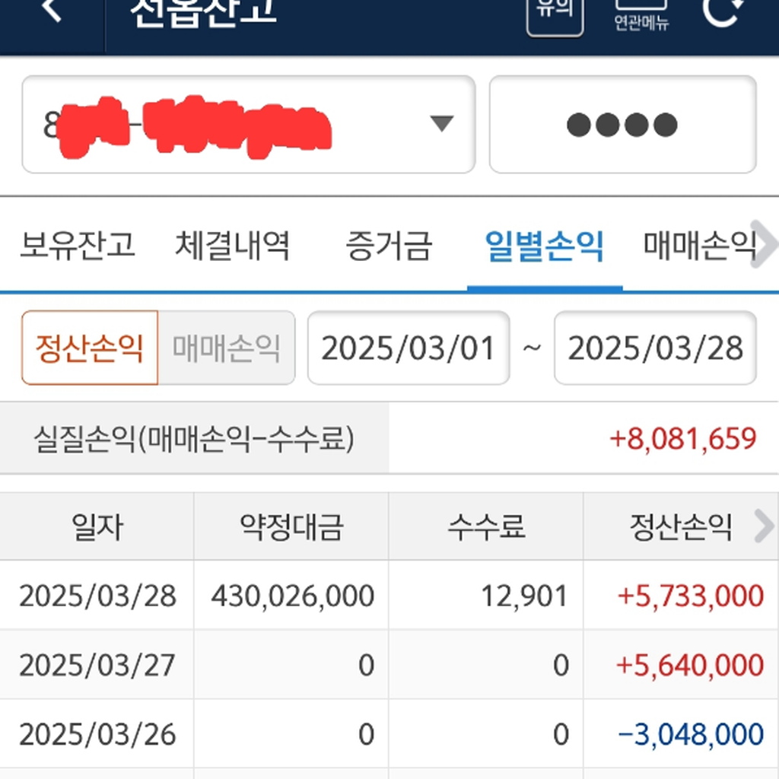Image resolution: width=779 pixels, height=779 pixels.
Task: Go to the 증거금 tab
Action: (389, 246)
